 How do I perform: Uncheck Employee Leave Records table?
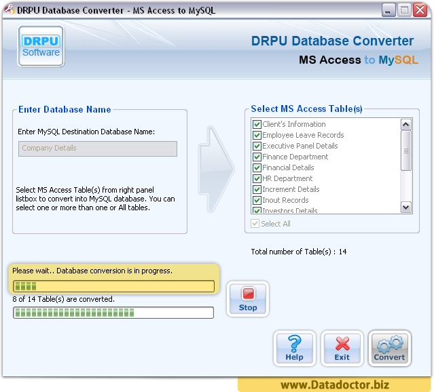(257, 135)
